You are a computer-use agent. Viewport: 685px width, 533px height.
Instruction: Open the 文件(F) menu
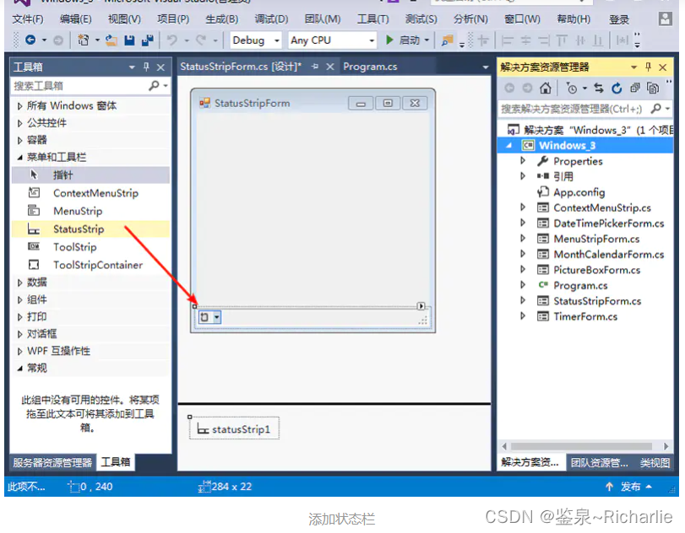tap(28, 19)
